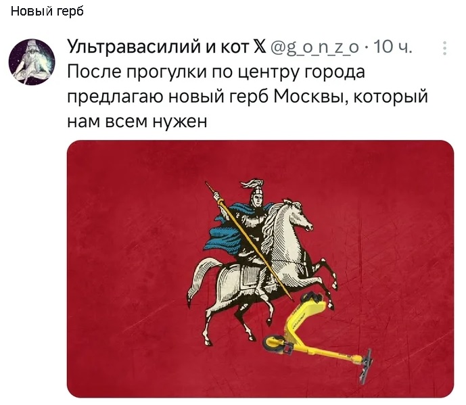Open the three-dot tweet options menu
Viewport: 466px width, 405px height.
(444, 48)
